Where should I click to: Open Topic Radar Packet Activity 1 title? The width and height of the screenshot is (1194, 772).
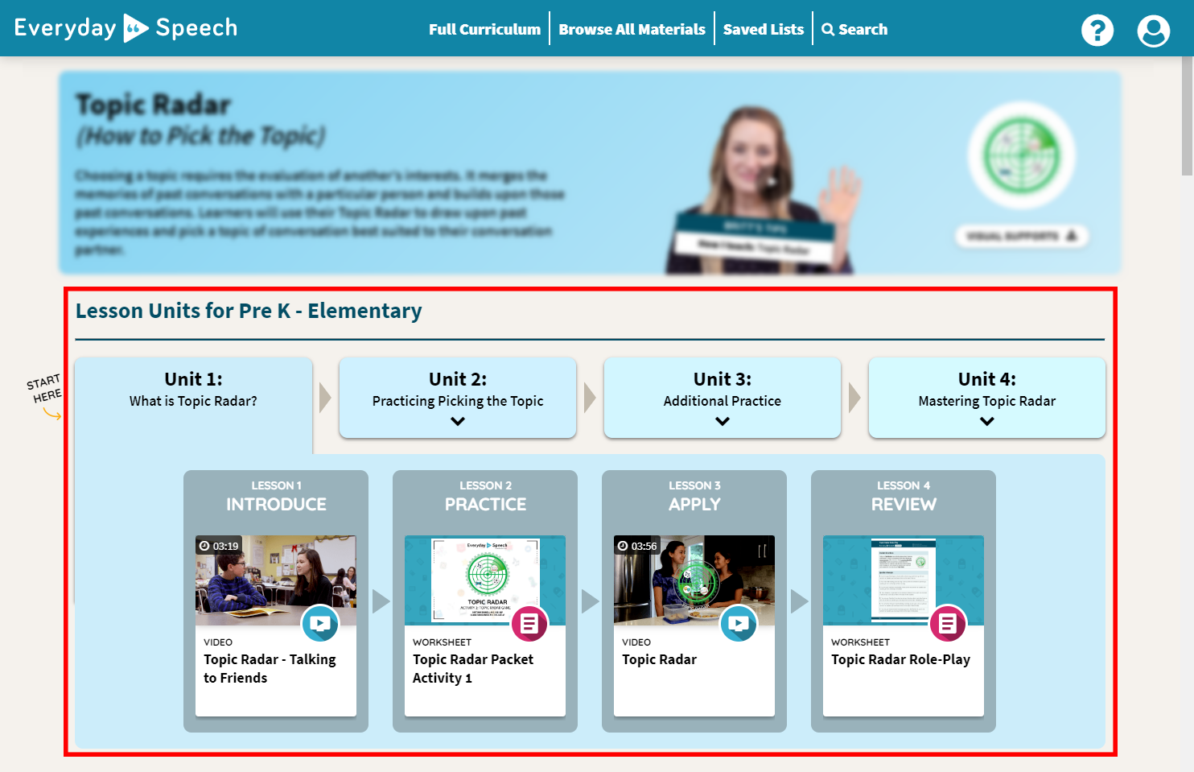coord(473,668)
